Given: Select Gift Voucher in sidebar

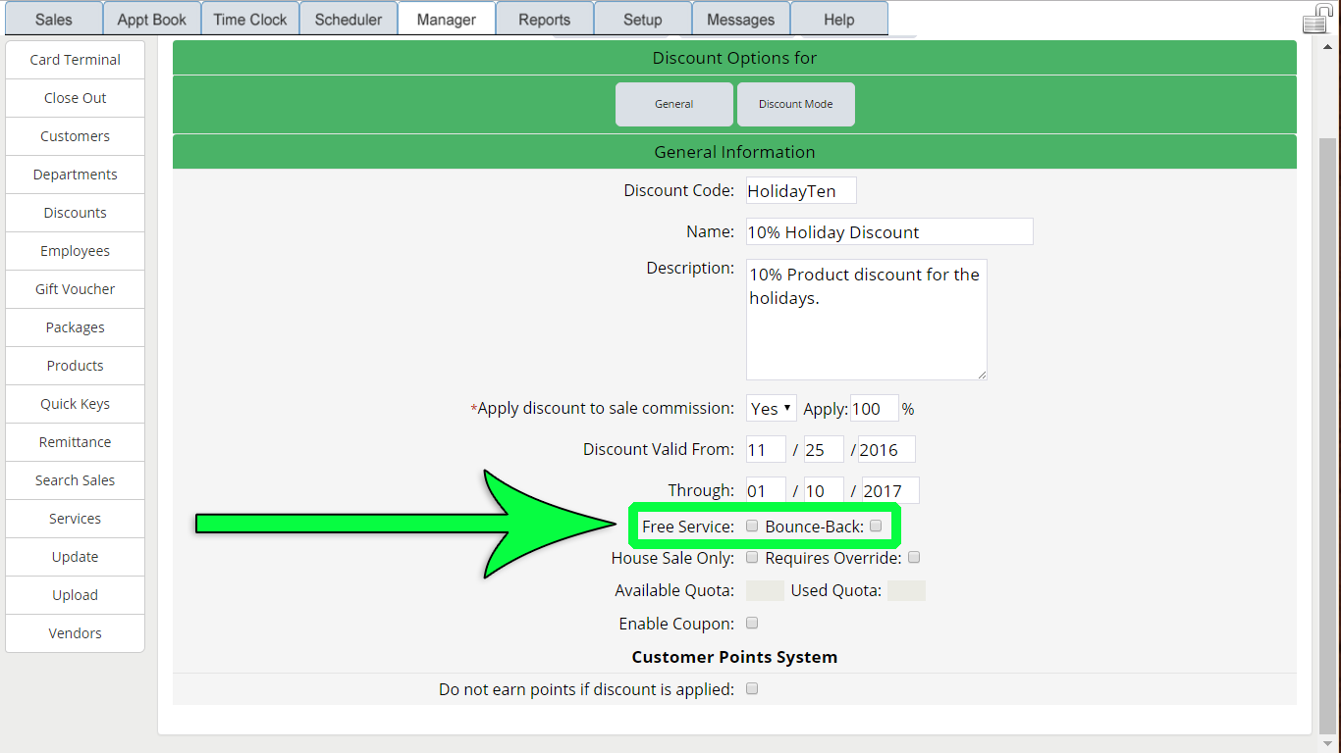Looking at the screenshot, I should pos(75,289).
